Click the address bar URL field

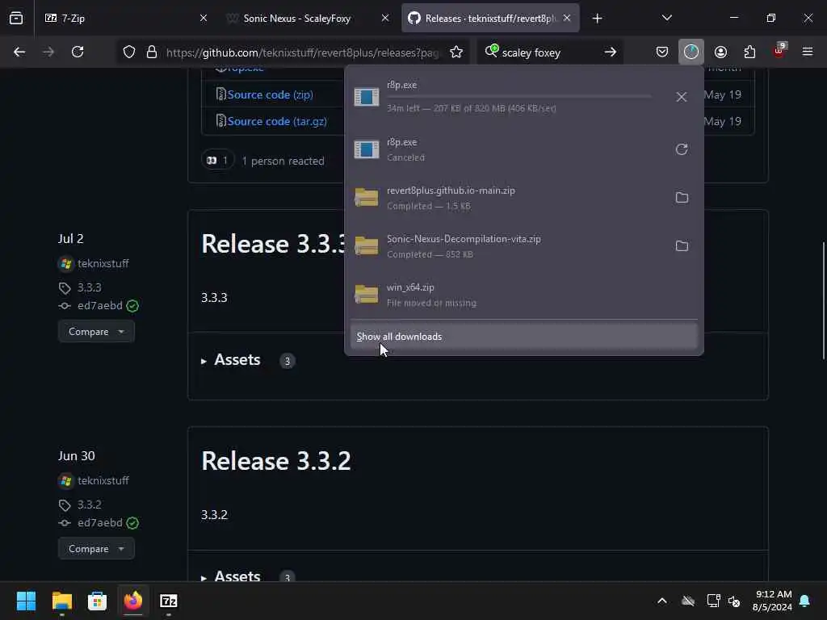click(302, 52)
